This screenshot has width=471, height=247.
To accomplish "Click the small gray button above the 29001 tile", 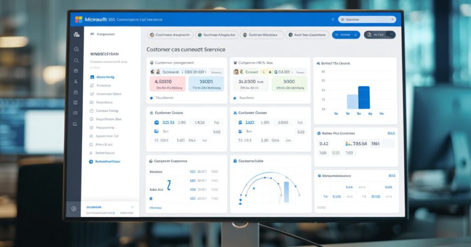I will point(216,72).
